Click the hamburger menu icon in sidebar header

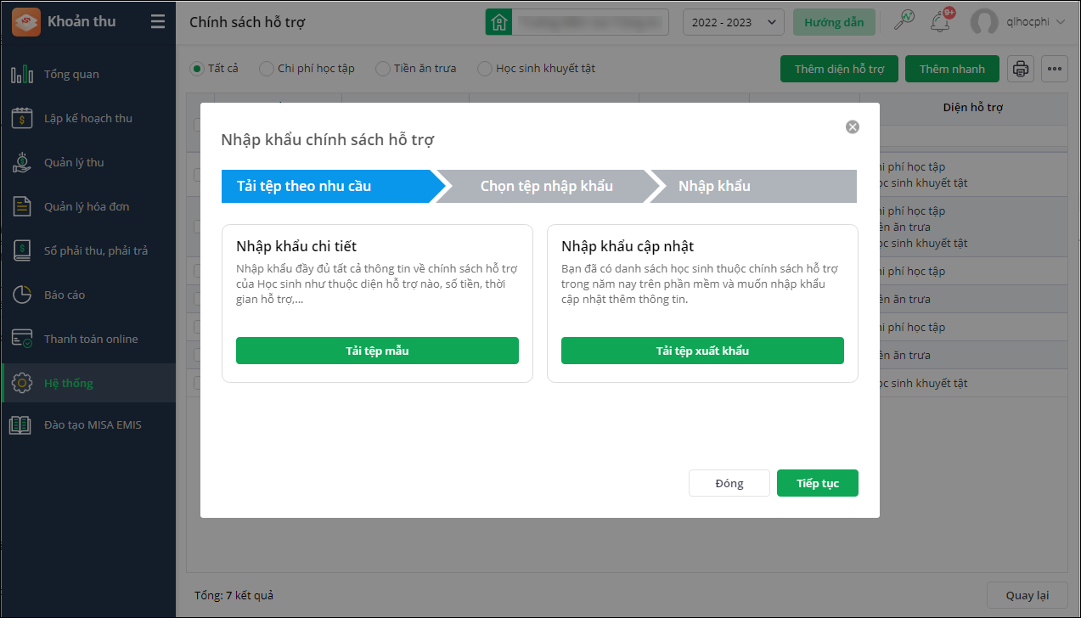[x=158, y=22]
